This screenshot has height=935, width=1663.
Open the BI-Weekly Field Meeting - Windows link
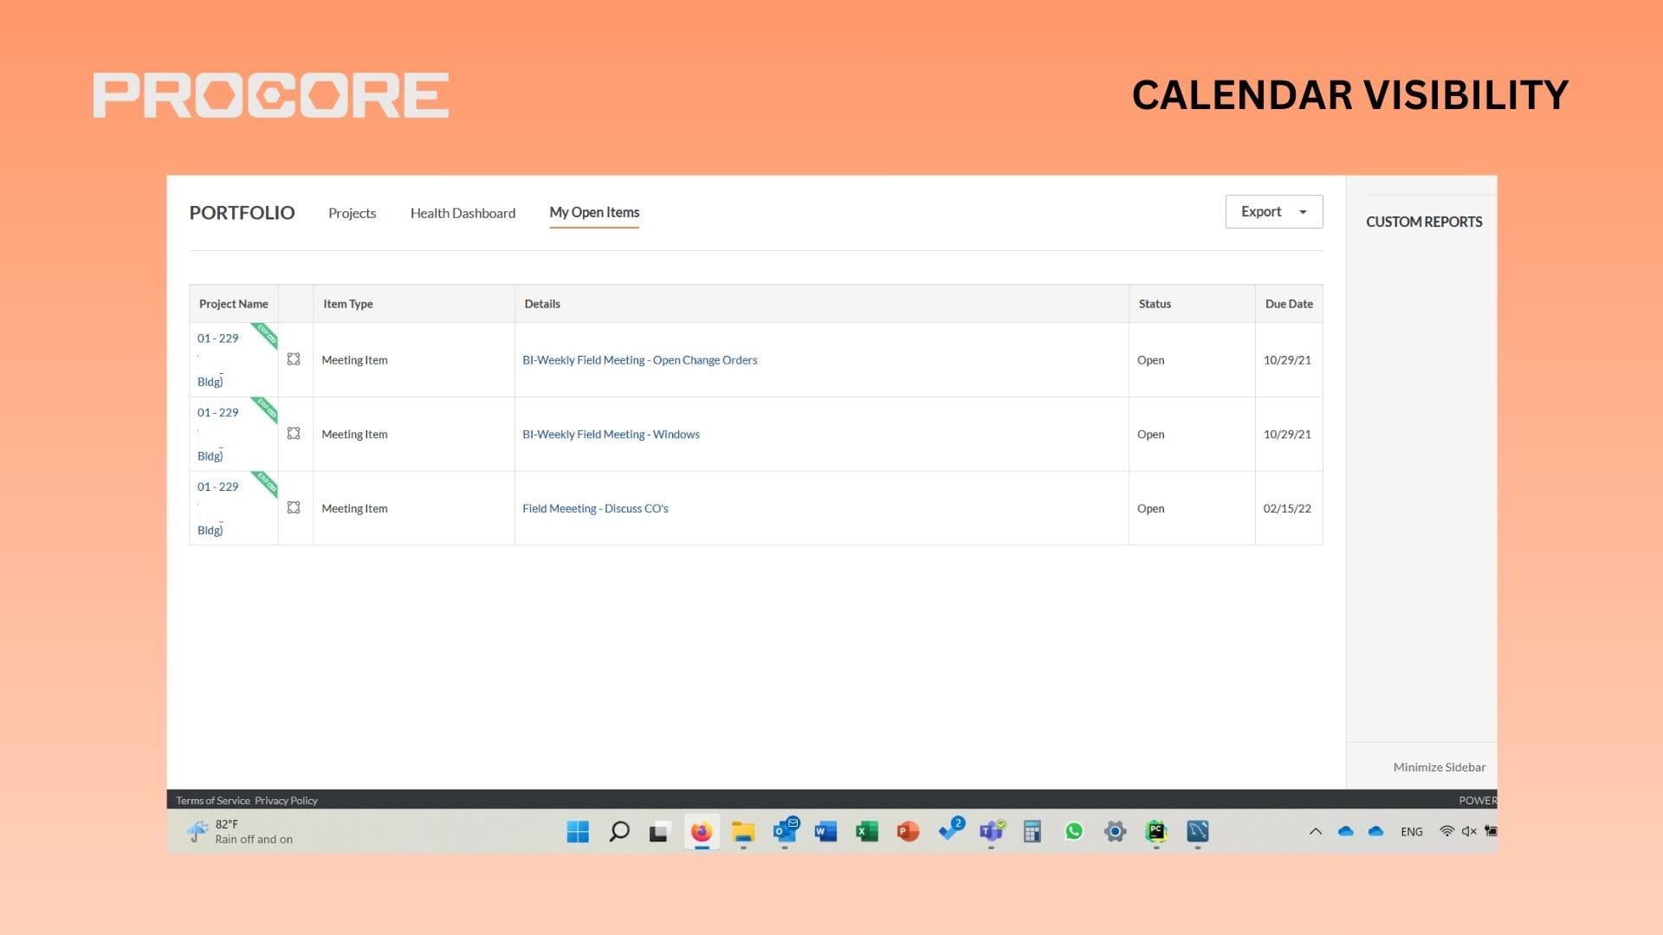coord(611,435)
